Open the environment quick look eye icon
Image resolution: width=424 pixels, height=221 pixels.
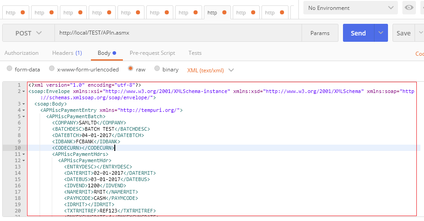[x=409, y=8]
